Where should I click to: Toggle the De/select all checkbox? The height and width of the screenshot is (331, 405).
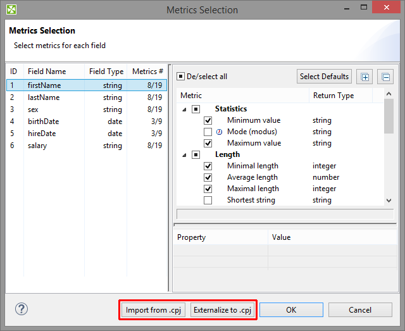tap(180, 77)
